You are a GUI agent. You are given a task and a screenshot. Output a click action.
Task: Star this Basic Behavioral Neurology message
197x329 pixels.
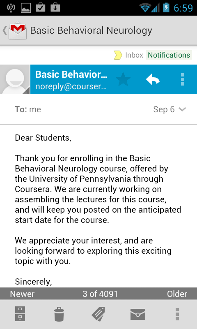123,79
